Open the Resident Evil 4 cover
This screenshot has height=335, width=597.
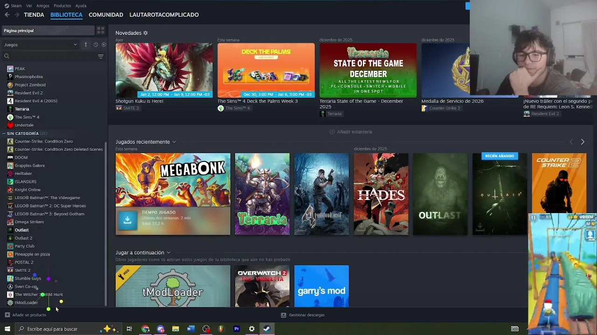tap(321, 194)
